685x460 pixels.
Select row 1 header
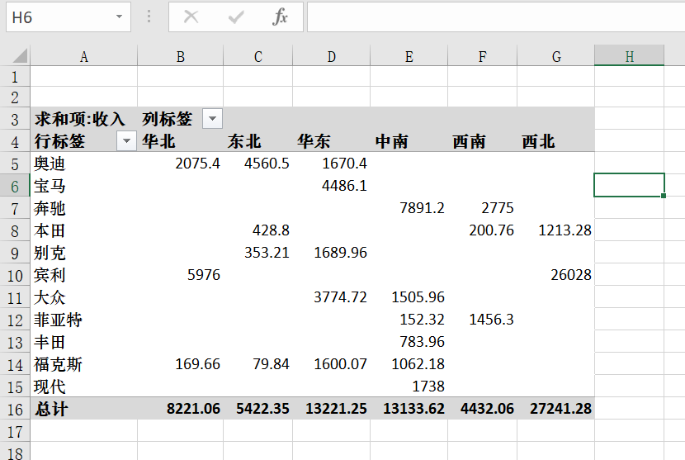[x=15, y=77]
